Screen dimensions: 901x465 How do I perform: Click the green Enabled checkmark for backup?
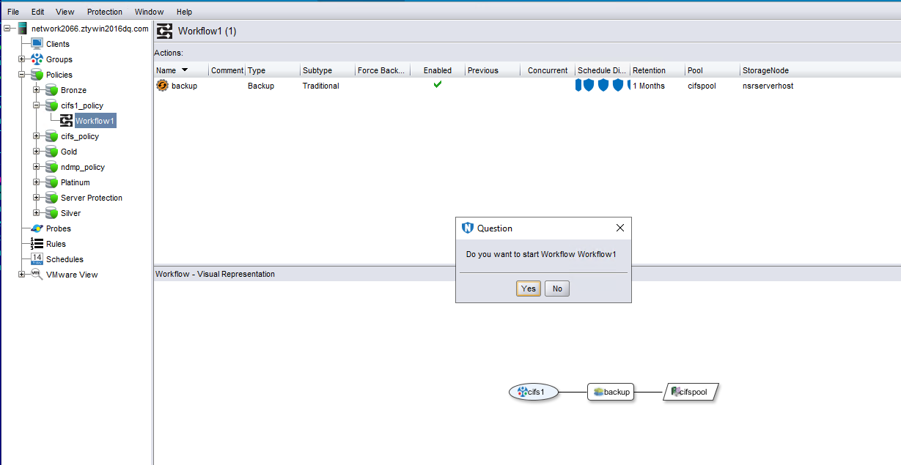pos(438,85)
